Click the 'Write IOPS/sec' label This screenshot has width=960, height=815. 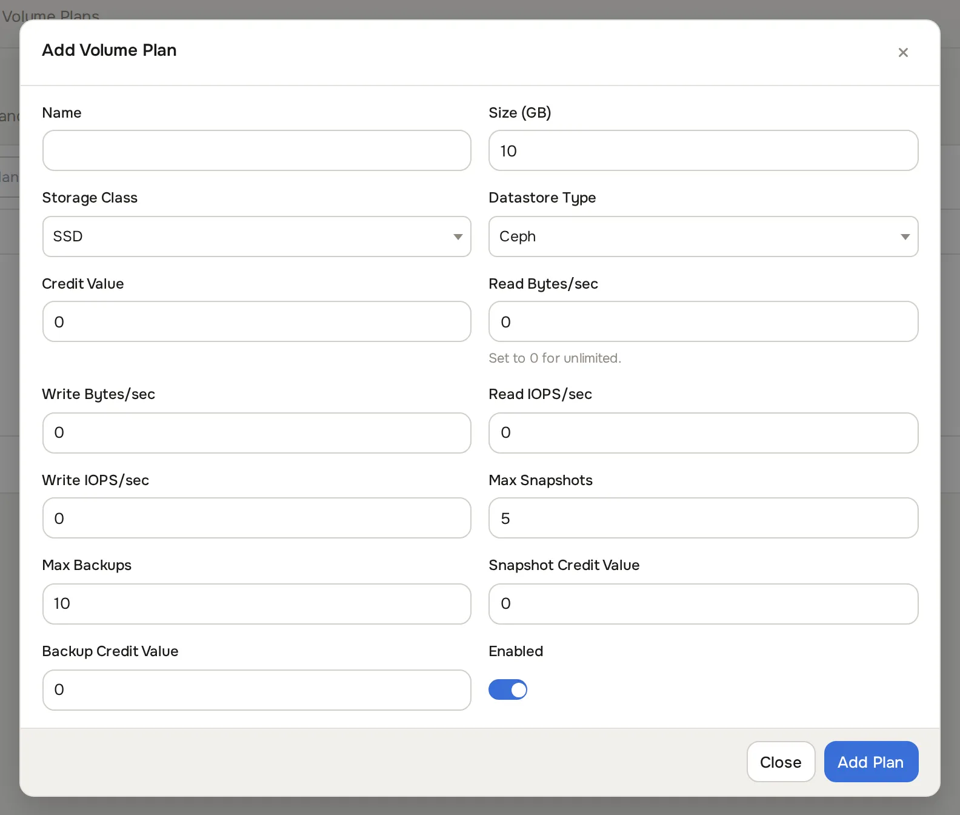point(96,480)
